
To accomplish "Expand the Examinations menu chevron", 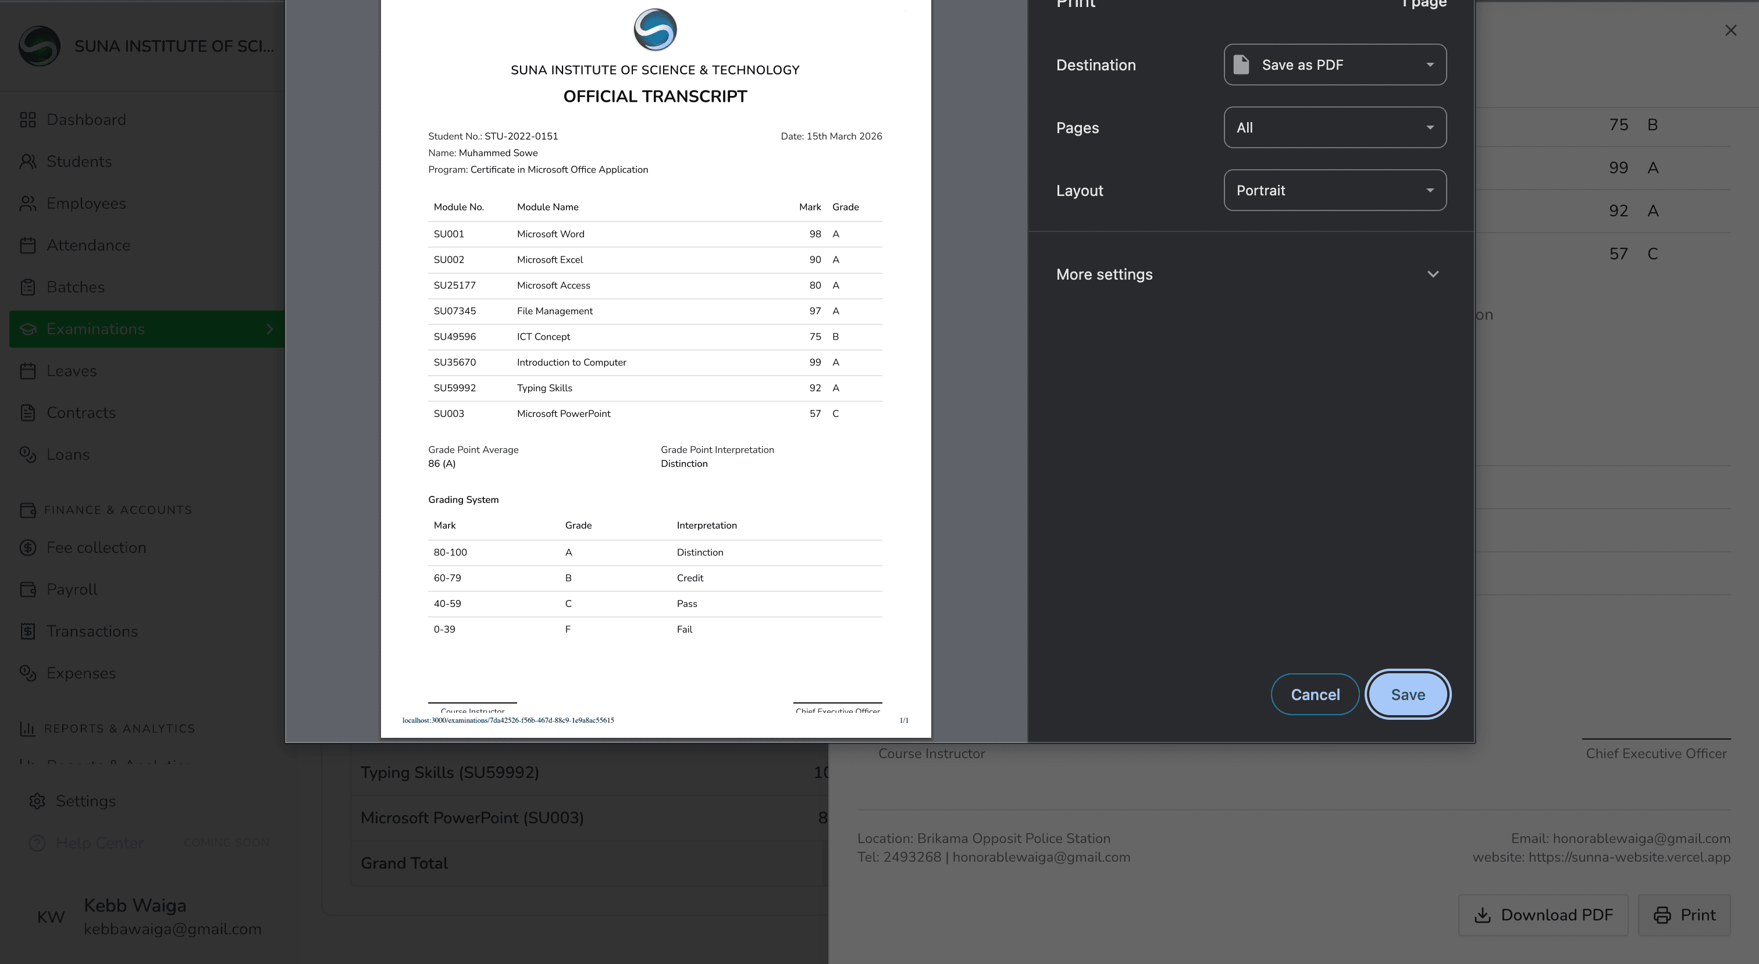I will pyautogui.click(x=270, y=329).
